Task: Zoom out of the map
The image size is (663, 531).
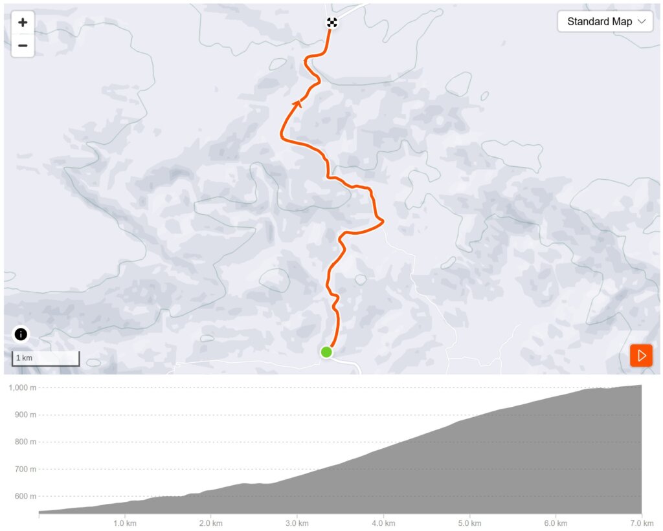Action: (23, 45)
